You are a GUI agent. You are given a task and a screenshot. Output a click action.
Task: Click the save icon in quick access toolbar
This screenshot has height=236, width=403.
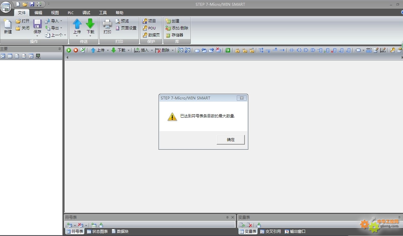click(32, 4)
